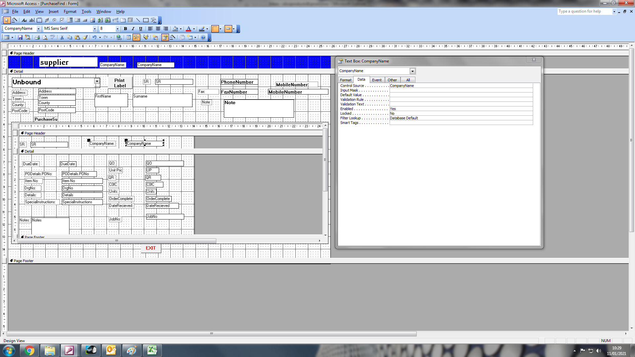Click the Paste clipboard icon

[77, 37]
